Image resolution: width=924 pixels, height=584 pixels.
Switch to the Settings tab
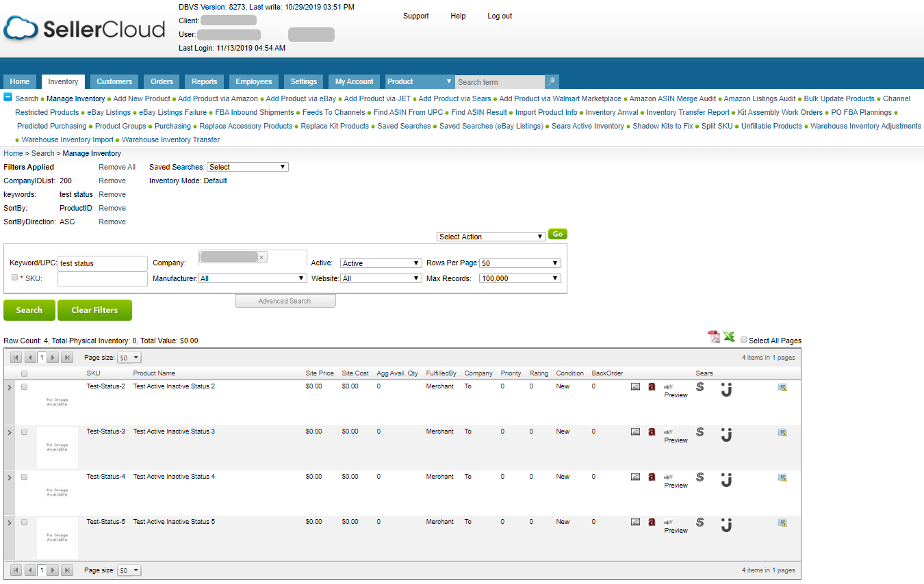click(304, 82)
